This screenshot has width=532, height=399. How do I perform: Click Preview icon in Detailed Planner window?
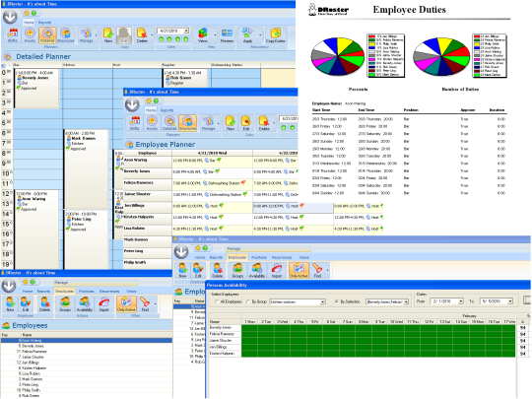(227, 35)
